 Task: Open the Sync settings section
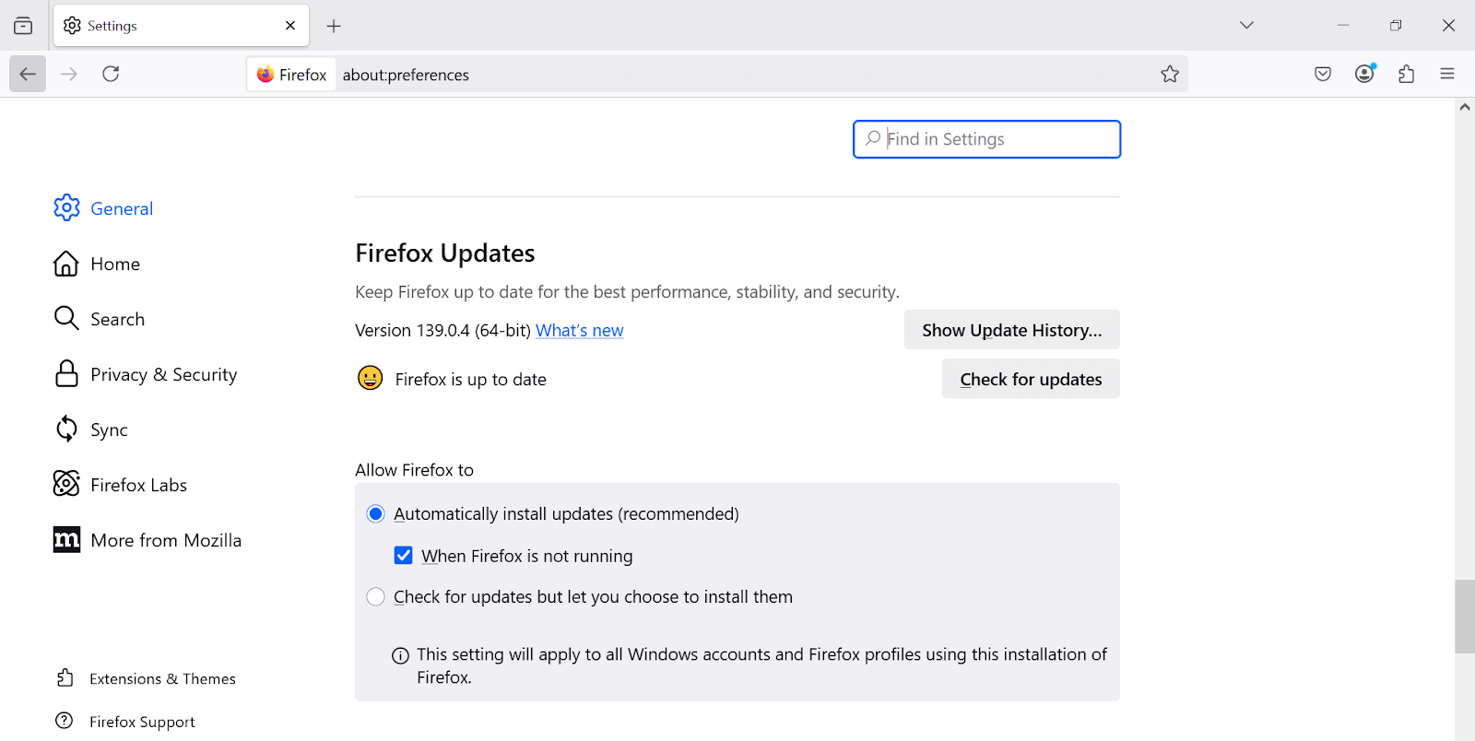(x=108, y=429)
